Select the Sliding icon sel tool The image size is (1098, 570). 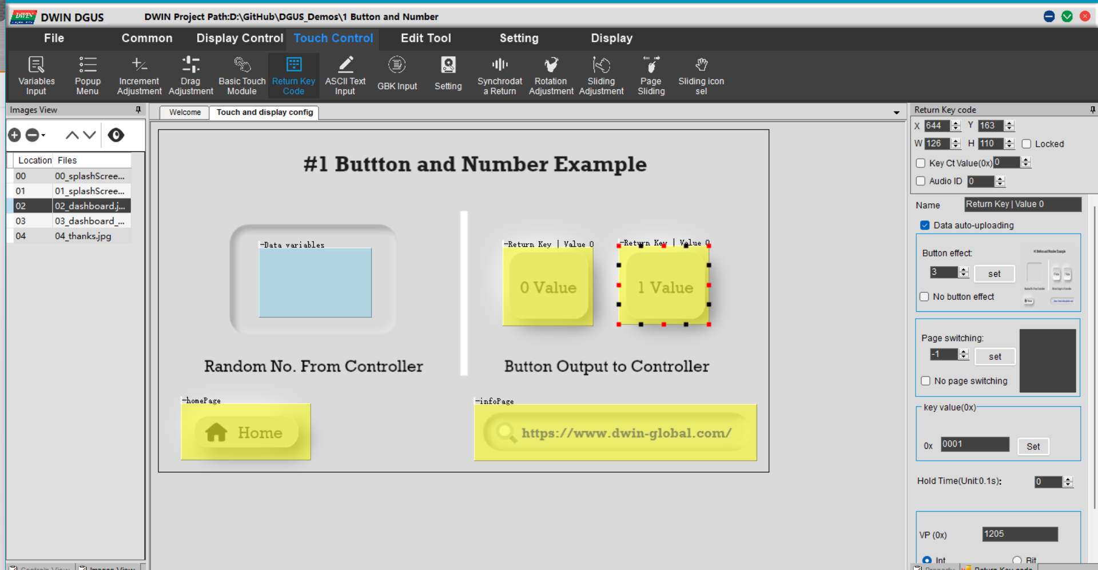click(701, 74)
